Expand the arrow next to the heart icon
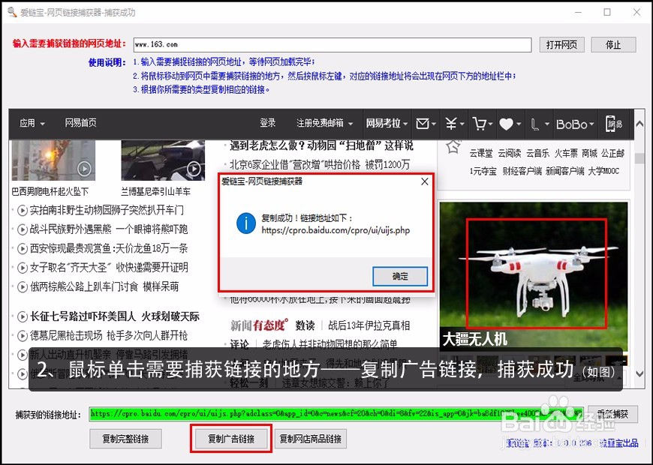 click(x=519, y=124)
